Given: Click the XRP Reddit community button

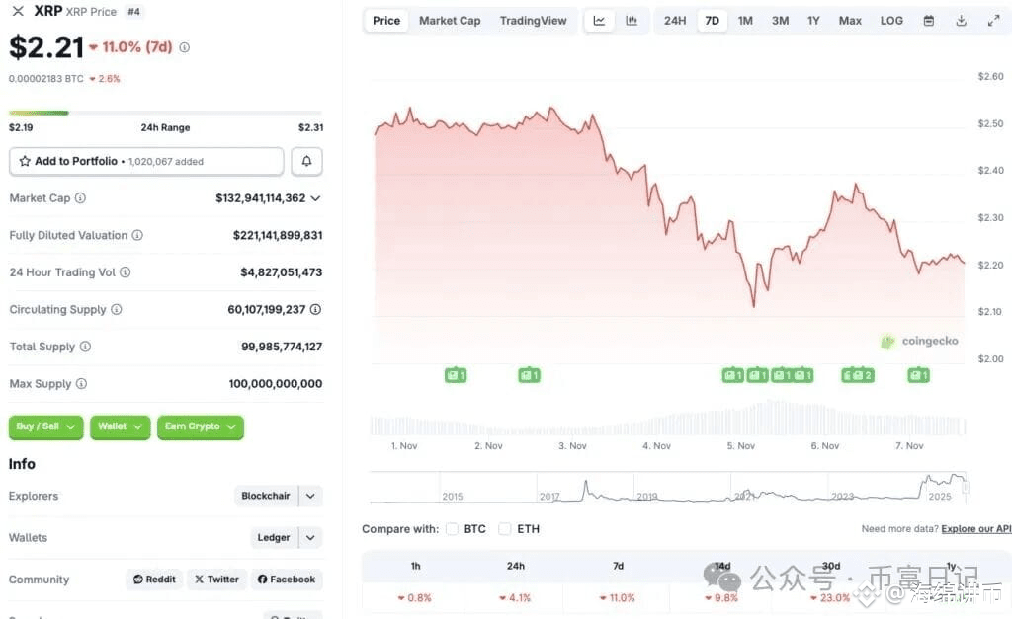Looking at the screenshot, I should [x=153, y=580].
